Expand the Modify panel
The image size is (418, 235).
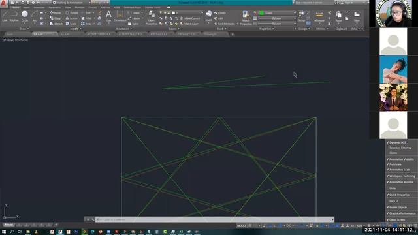click(x=76, y=29)
